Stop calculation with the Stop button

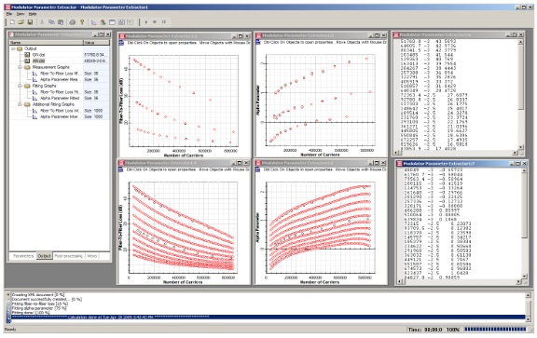point(155,22)
